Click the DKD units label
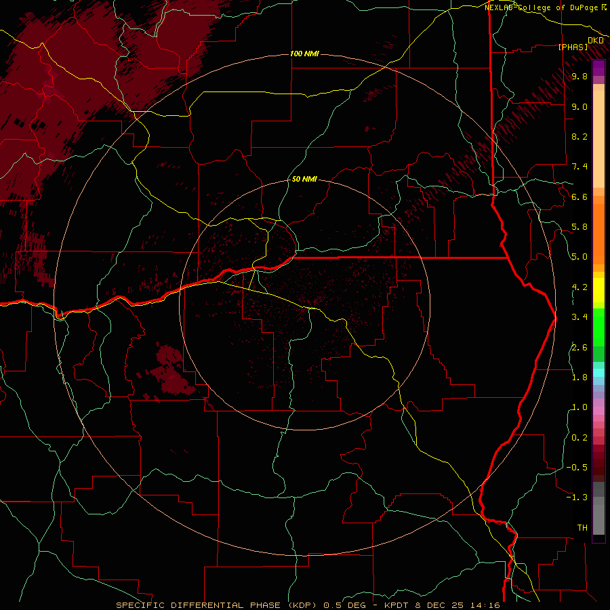Screen dimensions: 610x610 596,41
